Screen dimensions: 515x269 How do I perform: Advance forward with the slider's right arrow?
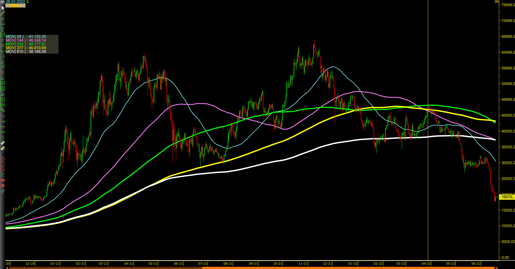tap(23, 6)
